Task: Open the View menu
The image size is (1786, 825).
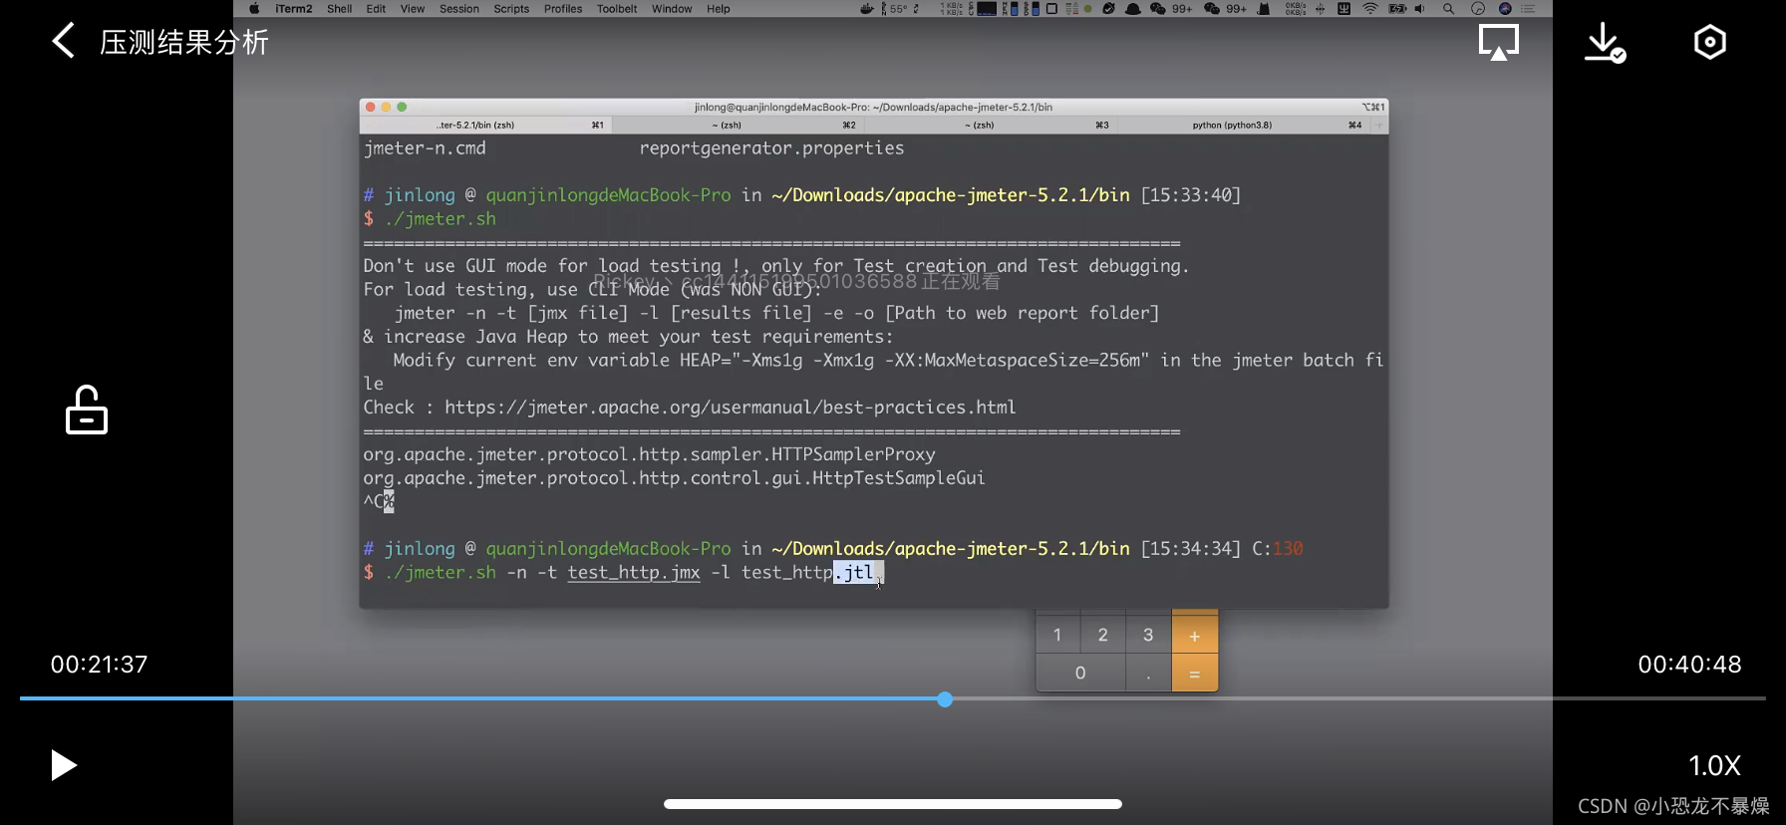Action: [413, 9]
